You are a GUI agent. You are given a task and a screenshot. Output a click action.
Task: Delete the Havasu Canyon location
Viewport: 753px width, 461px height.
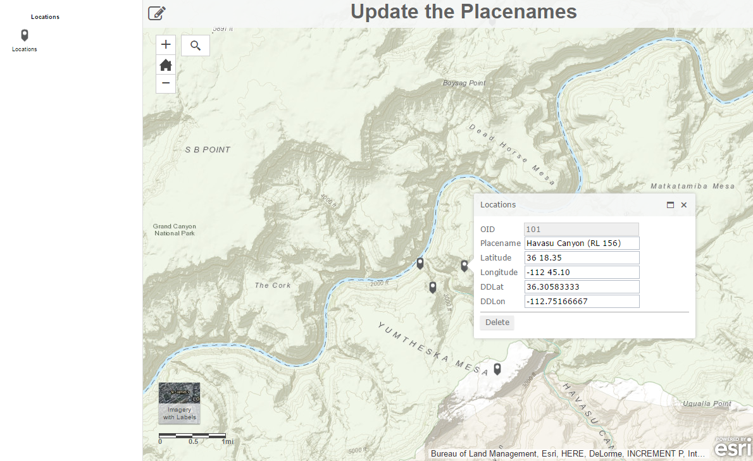(x=497, y=323)
